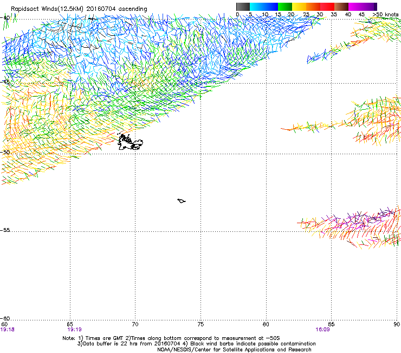Click the Kerguelen Islands outline near 70E
Viewport: 401px width, 353px height.
pos(130,142)
